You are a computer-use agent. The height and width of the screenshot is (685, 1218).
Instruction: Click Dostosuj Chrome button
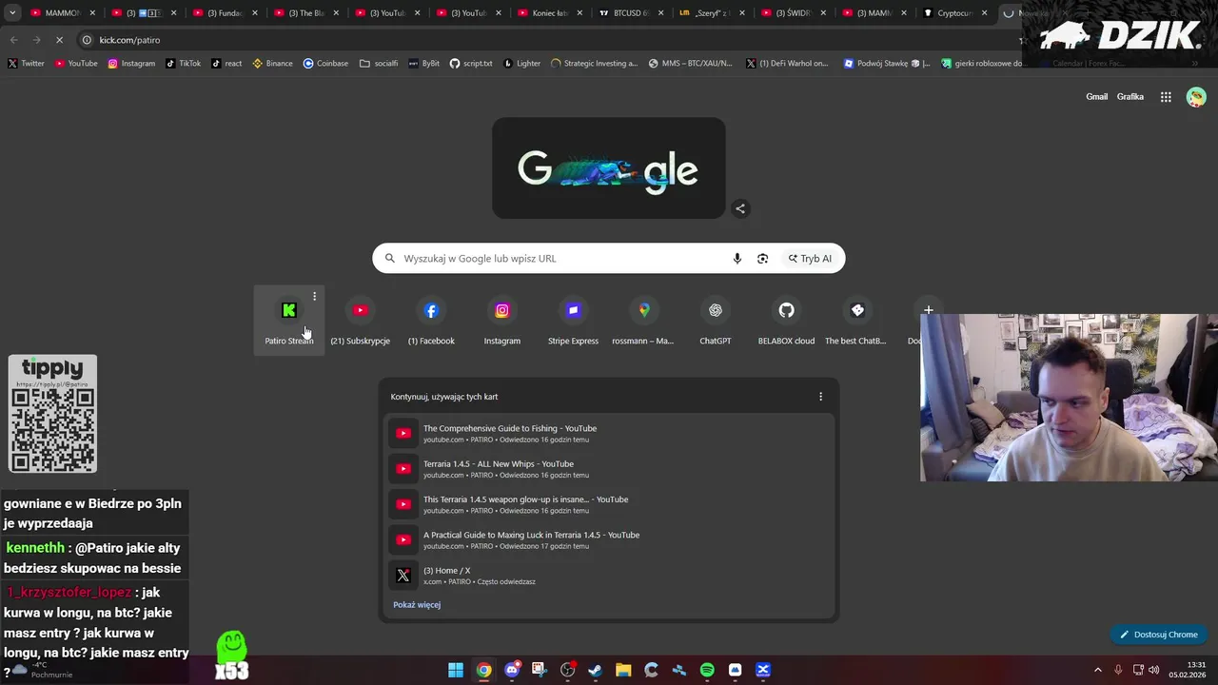click(1158, 635)
